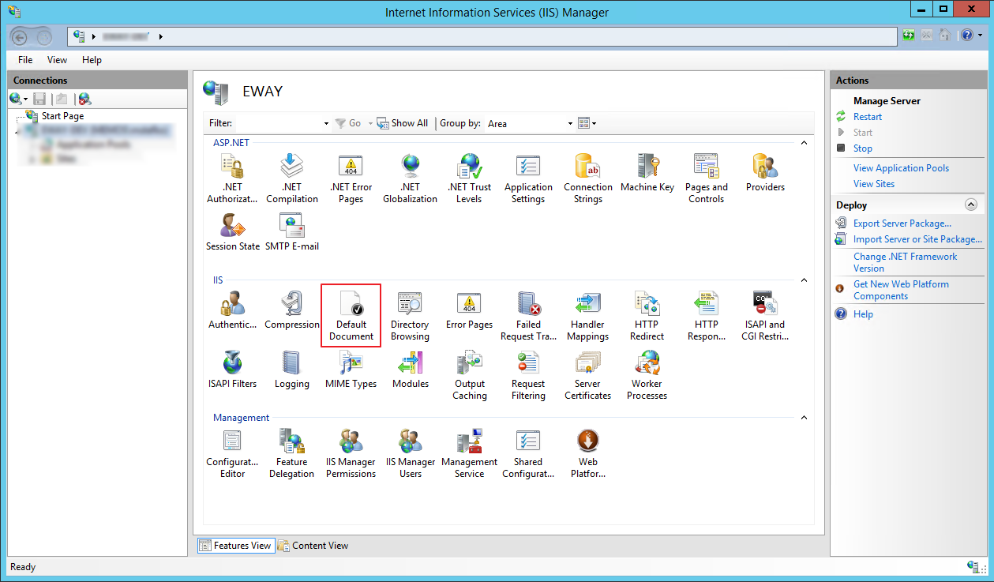Viewport: 994px width, 582px height.
Task: Select the Machine Key icon
Action: tap(647, 173)
